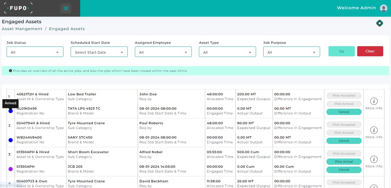
Task: Click TATA LPS 4923 TC model
Action: [84, 108]
